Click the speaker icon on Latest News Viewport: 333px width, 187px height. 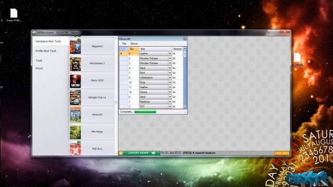pos(153,153)
